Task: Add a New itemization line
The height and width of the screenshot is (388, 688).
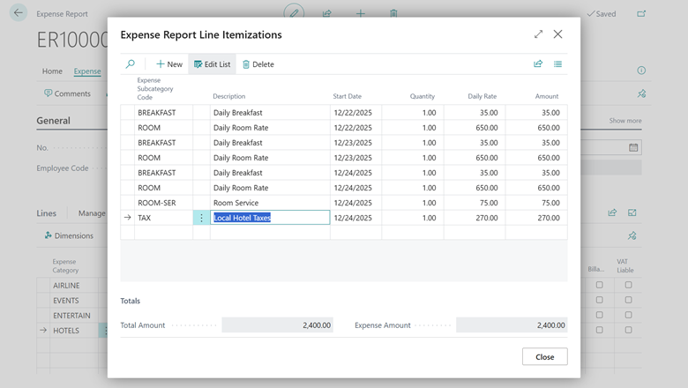Action: click(169, 64)
